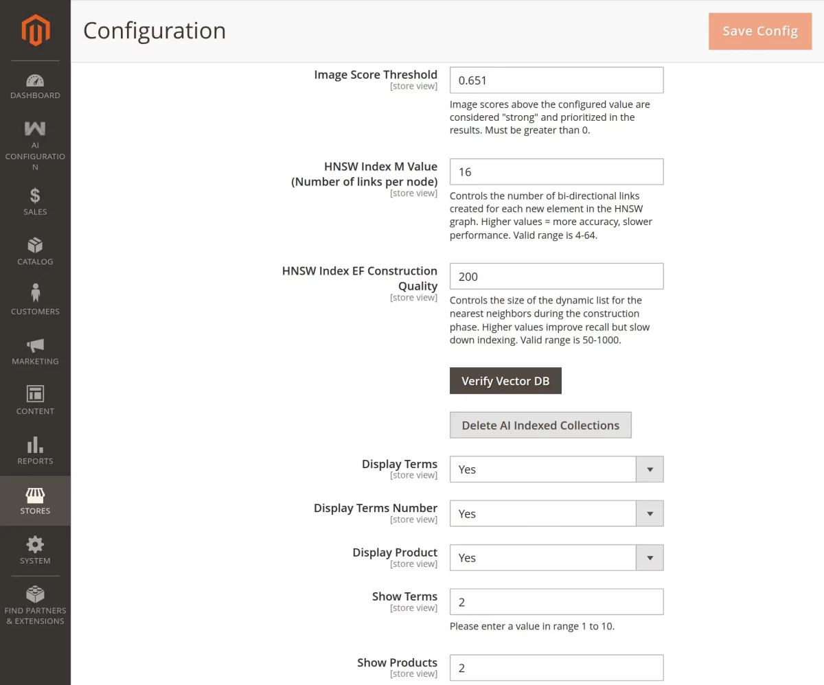824x685 pixels.
Task: Click the Save Config button
Action: pyautogui.click(x=760, y=31)
